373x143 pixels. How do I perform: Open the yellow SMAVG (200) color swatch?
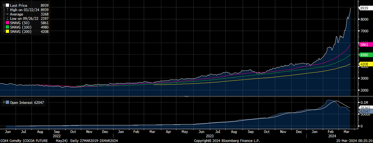tap(7, 32)
